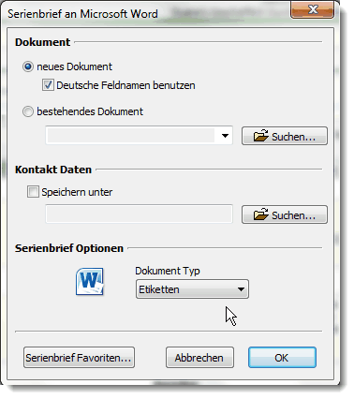Click the Speichern unter path text field
The height and width of the screenshot is (399, 354).
(x=139, y=214)
